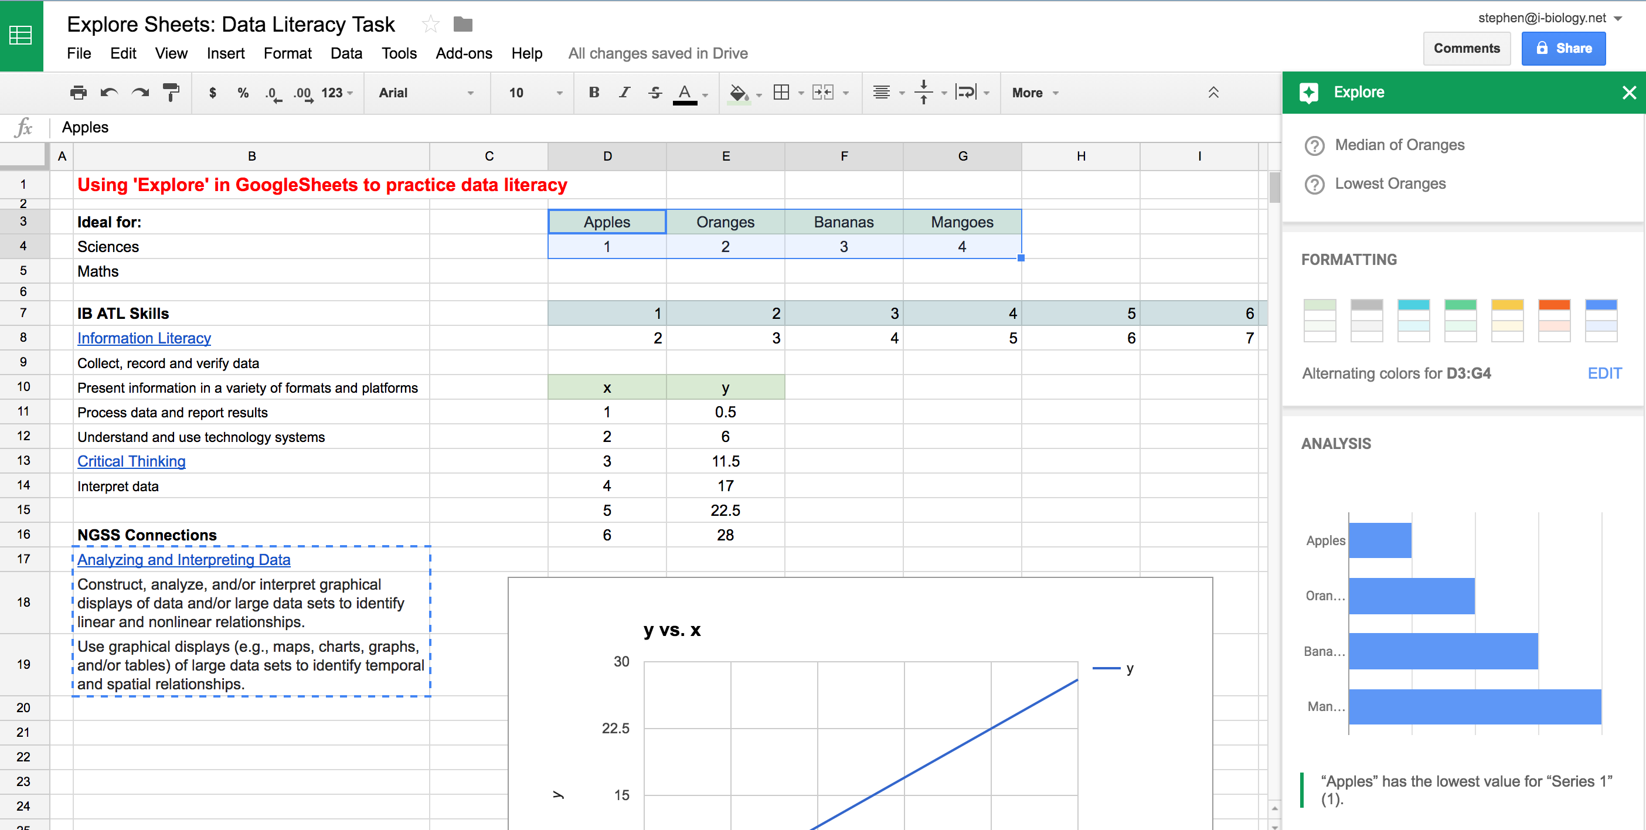The height and width of the screenshot is (830, 1646).
Task: Collapse the toolbar with double chevron
Action: pyautogui.click(x=1213, y=93)
